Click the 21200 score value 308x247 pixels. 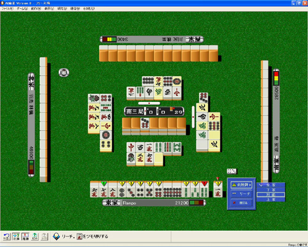pos(182,203)
